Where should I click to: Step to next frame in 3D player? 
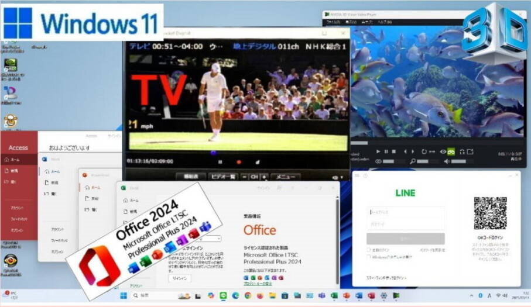click(413, 151)
